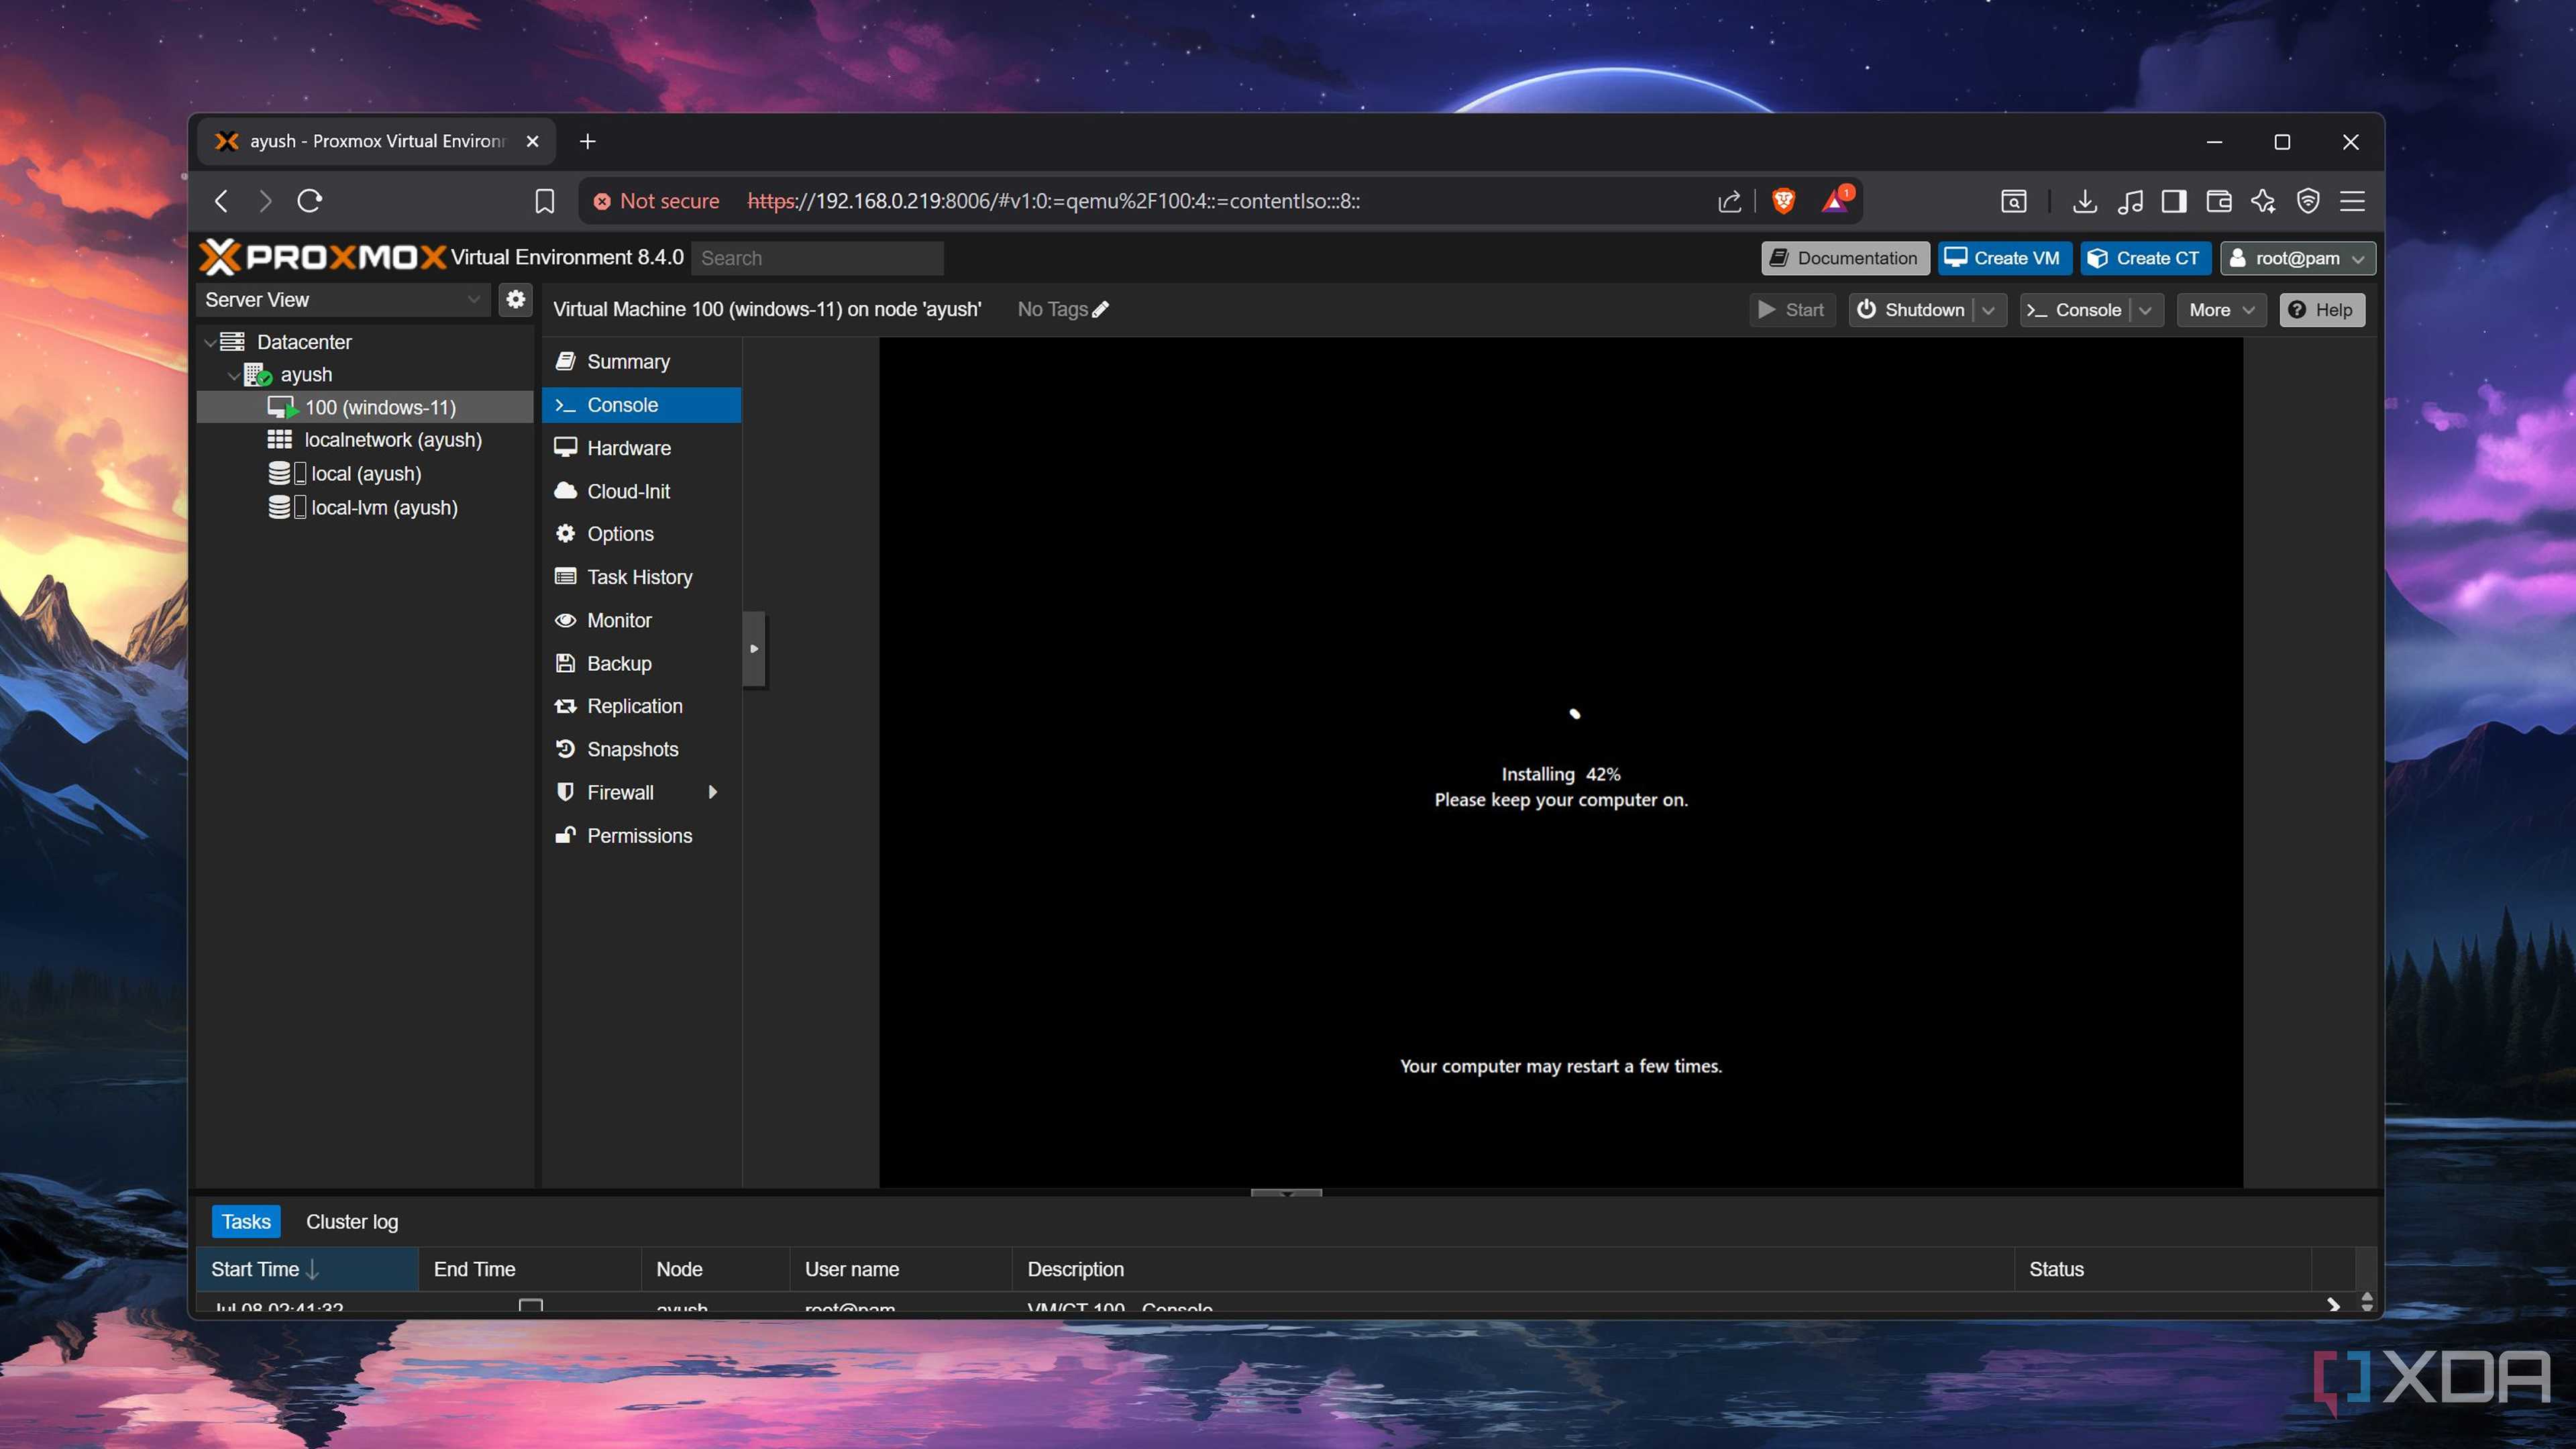Open the Leo AI sparkle icon
2576x1449 pixels.
pyautogui.click(x=2264, y=201)
